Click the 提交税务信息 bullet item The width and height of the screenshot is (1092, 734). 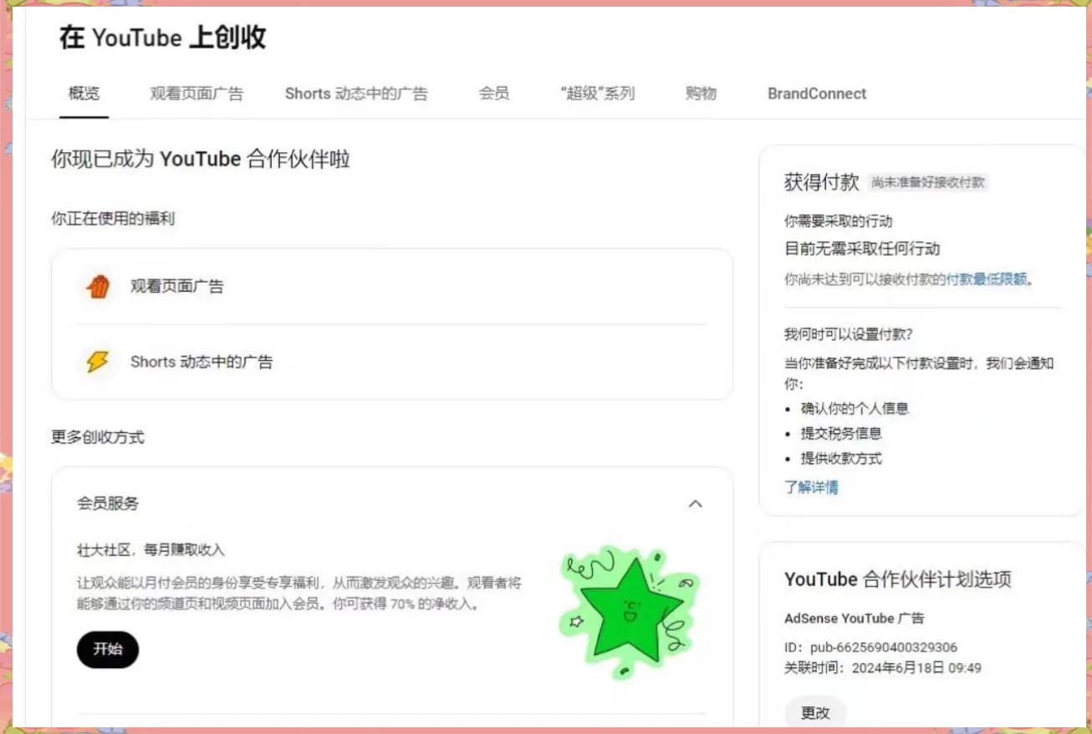pyautogui.click(x=841, y=433)
